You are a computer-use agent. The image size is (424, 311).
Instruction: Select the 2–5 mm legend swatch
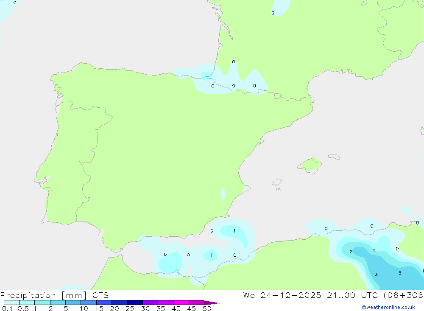(x=58, y=303)
